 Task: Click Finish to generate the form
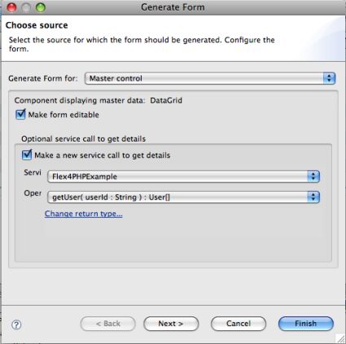(x=306, y=324)
